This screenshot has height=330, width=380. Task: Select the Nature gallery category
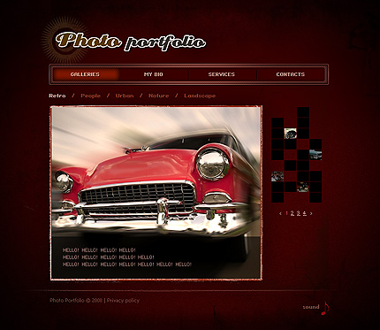(158, 96)
